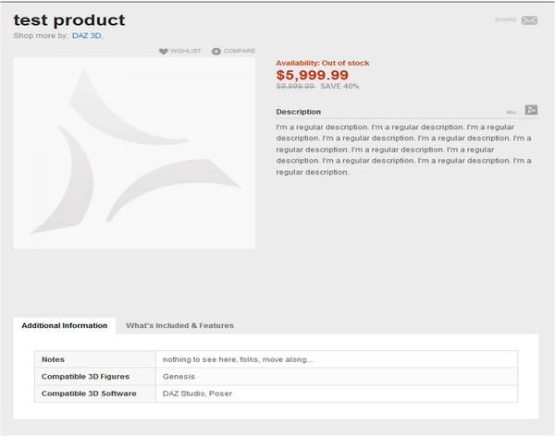
Task: Open the DAZ 3D vendor link
Action: pyautogui.click(x=88, y=36)
